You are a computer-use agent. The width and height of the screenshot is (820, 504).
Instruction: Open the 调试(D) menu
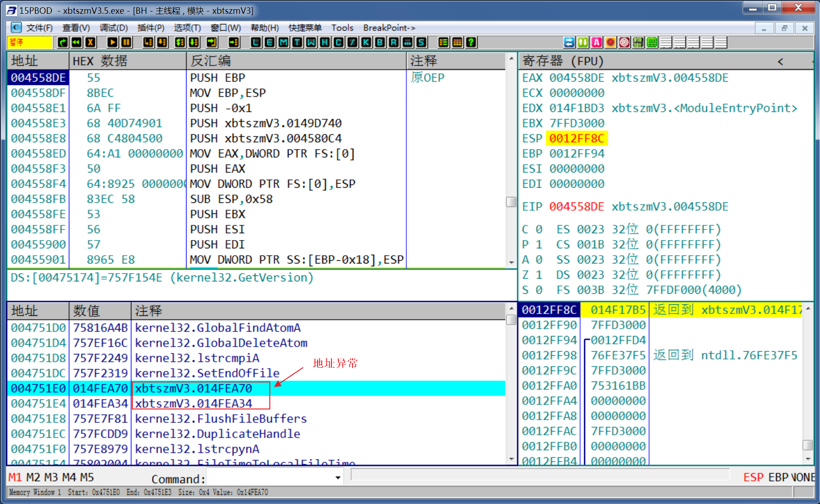[114, 28]
